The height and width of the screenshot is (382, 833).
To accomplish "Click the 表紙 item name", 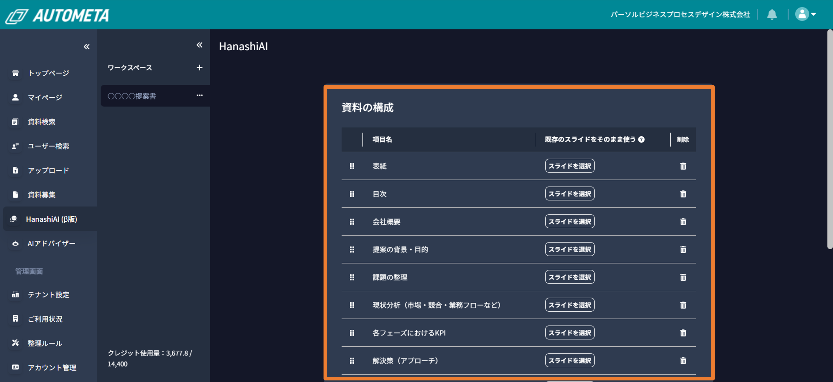I will [379, 166].
